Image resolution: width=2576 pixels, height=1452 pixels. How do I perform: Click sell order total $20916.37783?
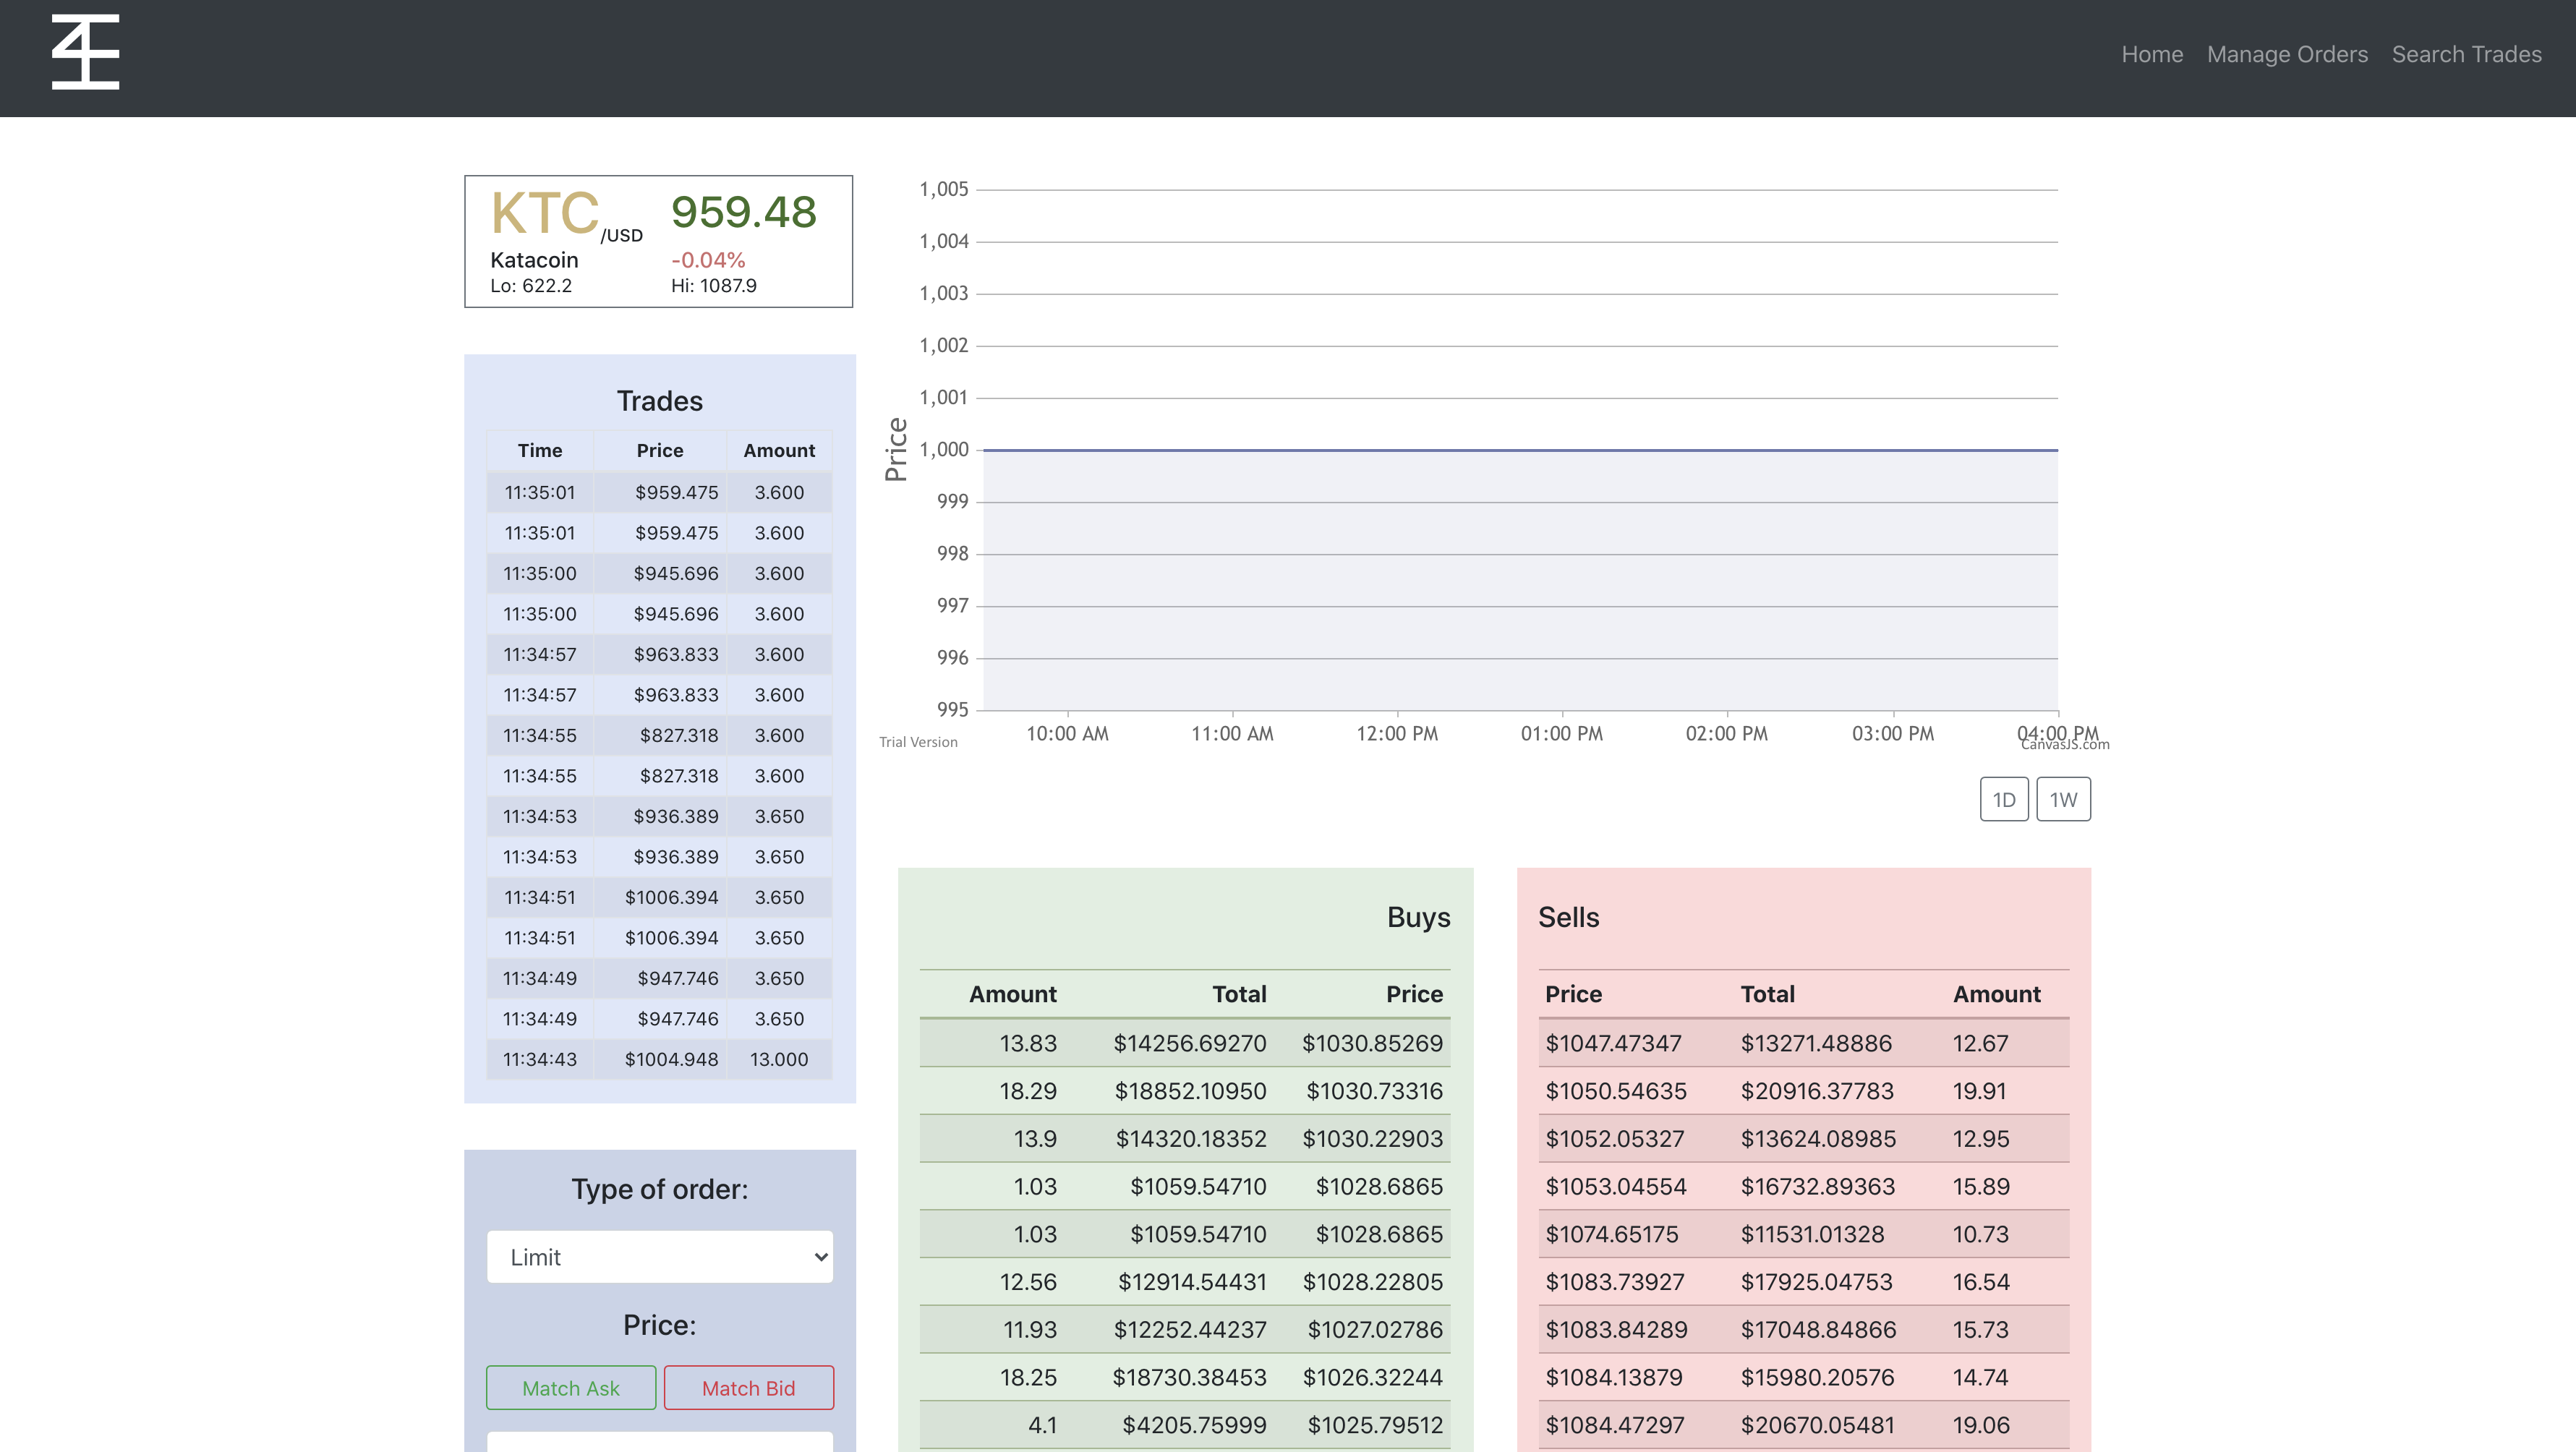1817,1091
